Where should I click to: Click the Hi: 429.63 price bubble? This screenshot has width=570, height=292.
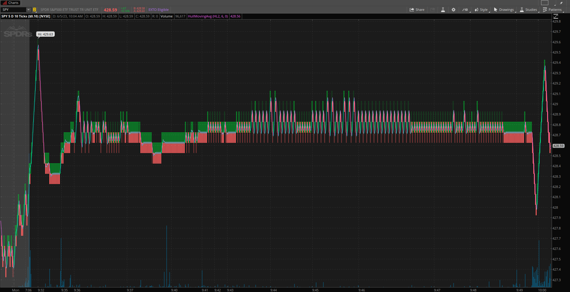45,34
